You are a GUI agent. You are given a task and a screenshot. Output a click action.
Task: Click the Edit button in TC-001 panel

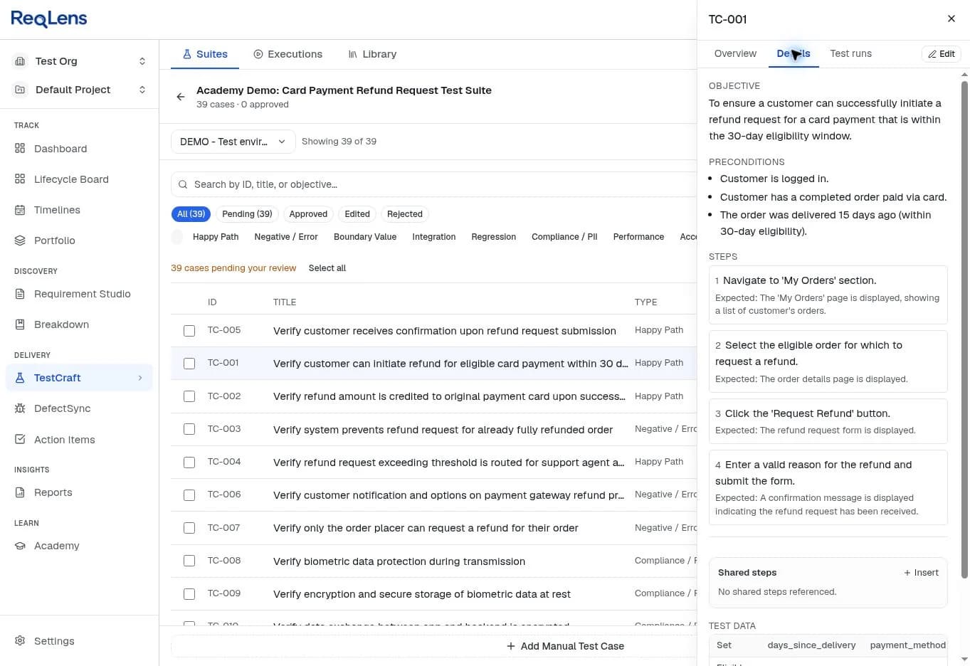(942, 54)
